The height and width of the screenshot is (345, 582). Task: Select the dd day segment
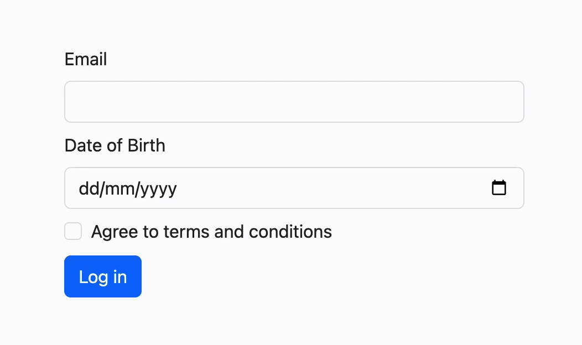87,189
